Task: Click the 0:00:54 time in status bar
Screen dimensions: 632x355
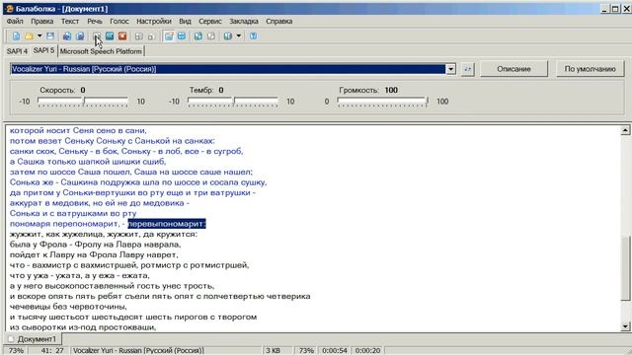Action: tap(335, 351)
